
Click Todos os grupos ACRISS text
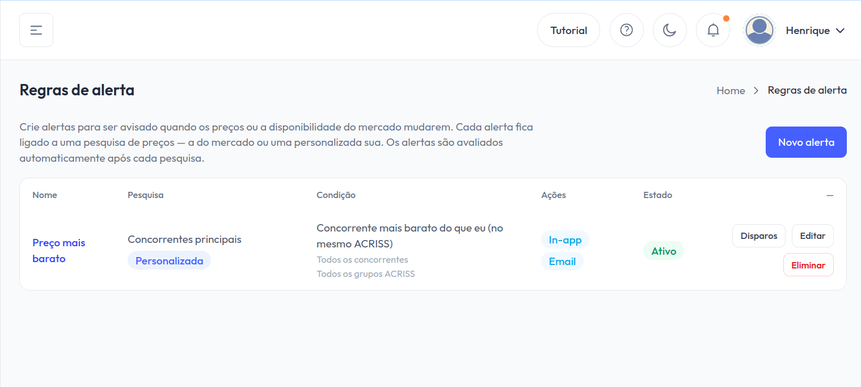(x=366, y=274)
